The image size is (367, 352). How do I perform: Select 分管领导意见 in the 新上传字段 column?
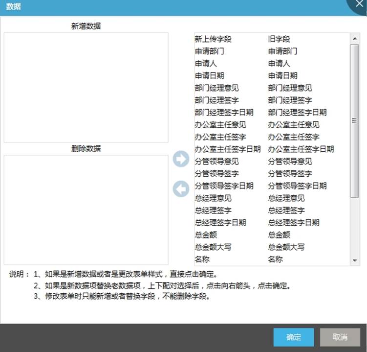216,162
